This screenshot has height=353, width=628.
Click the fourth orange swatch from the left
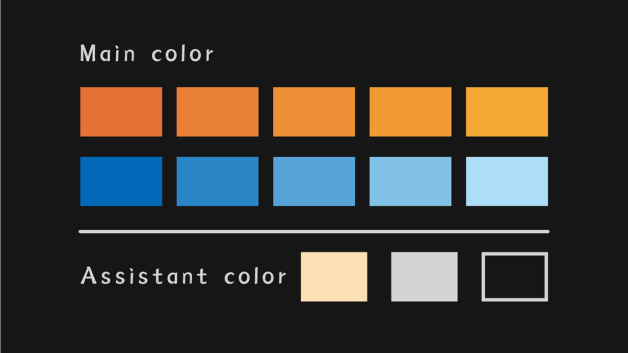[x=410, y=112]
